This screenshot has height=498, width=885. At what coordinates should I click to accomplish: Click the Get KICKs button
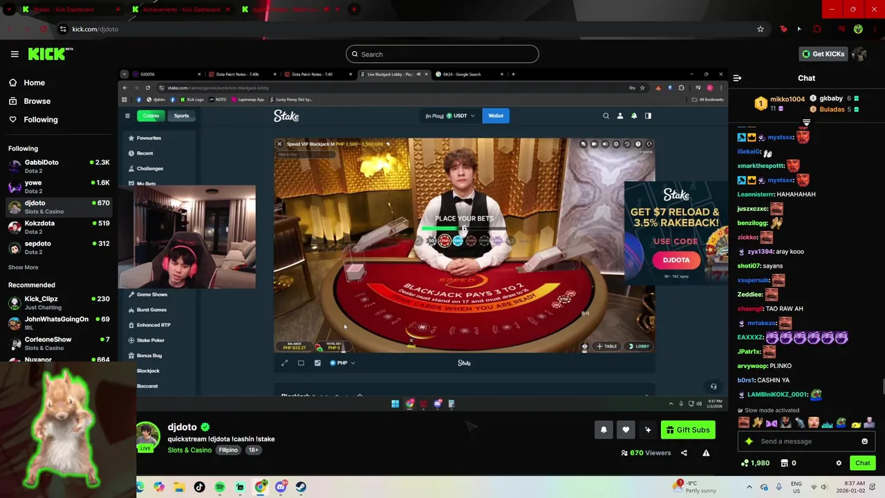(x=822, y=54)
